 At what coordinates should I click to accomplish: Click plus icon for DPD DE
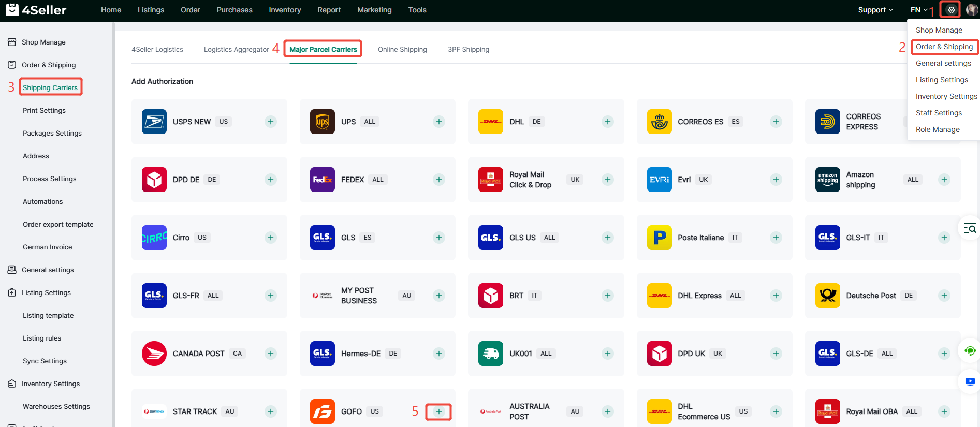[271, 180]
